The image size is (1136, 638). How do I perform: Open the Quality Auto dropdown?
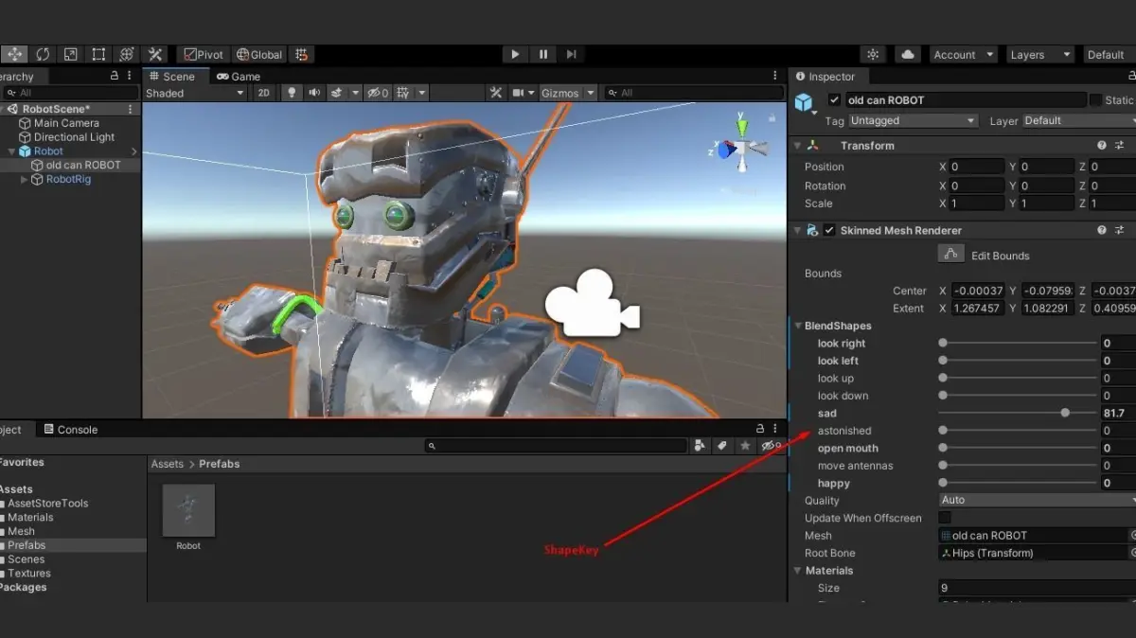click(x=1037, y=500)
